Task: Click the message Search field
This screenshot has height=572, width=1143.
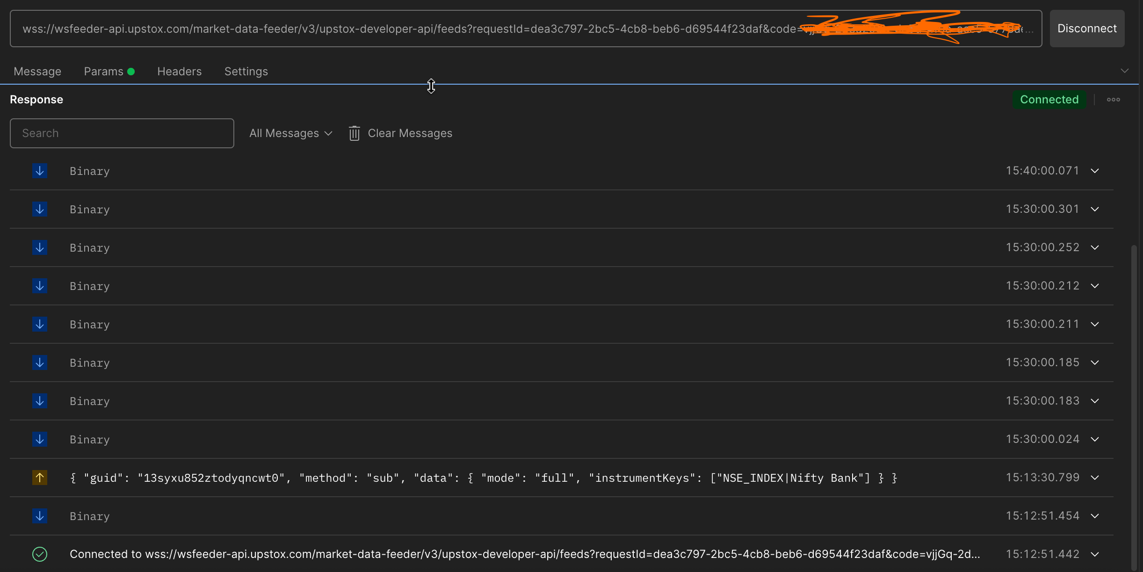Action: 122,133
